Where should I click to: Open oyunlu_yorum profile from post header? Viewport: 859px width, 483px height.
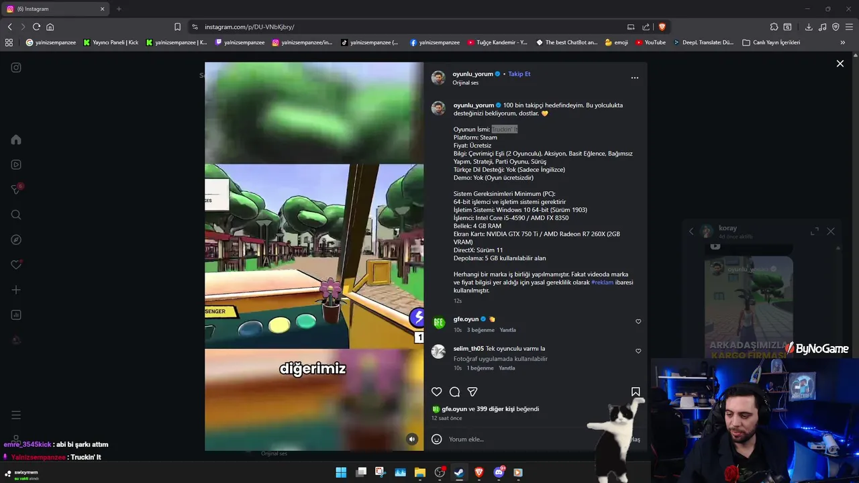tap(472, 74)
